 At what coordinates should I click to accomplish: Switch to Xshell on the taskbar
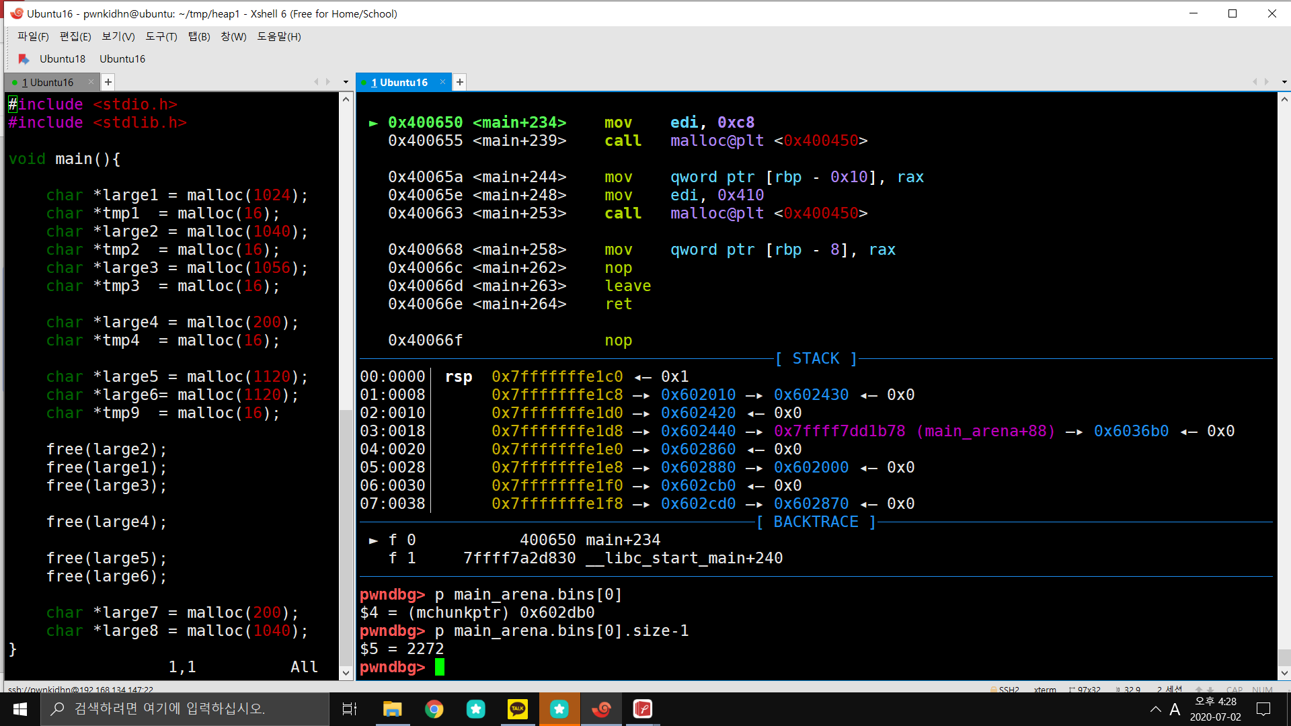point(601,709)
